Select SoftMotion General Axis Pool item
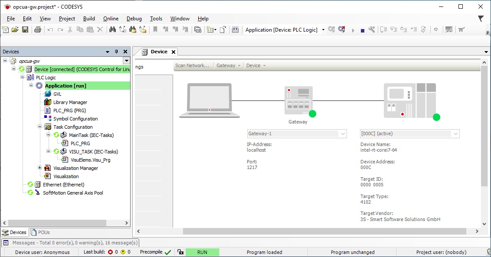This screenshot has width=491, height=257. tap(73, 193)
